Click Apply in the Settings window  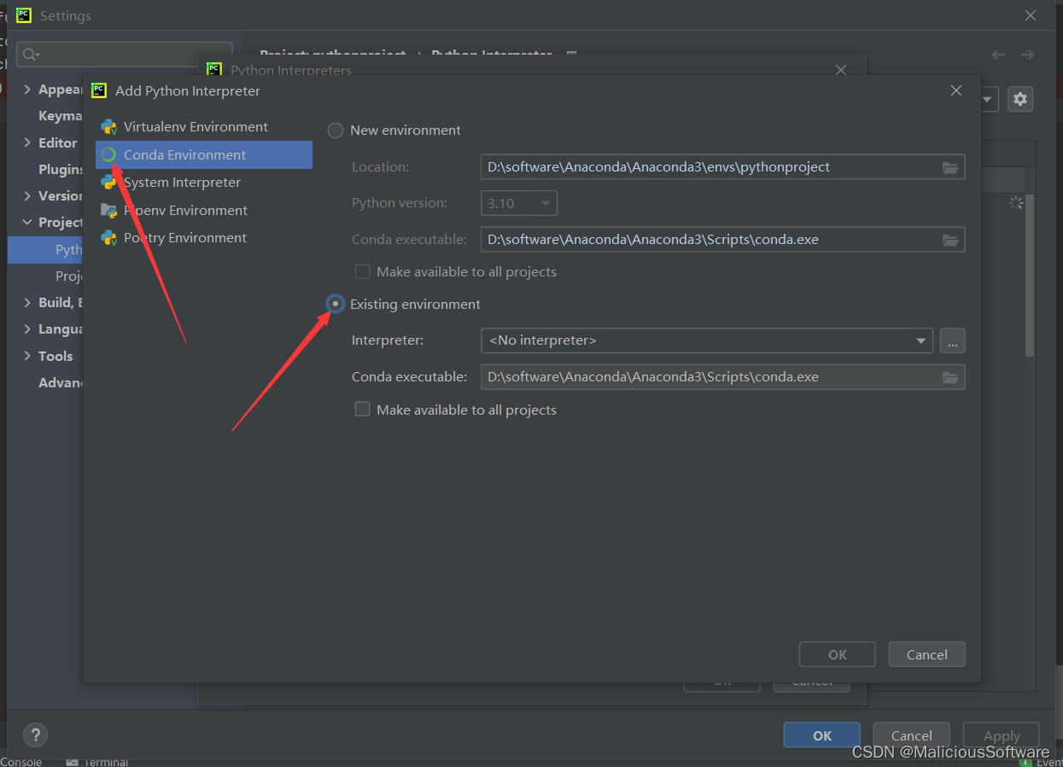click(x=1002, y=735)
